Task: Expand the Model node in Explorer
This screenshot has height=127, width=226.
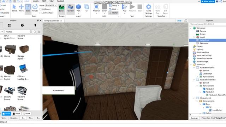Action: point(194,37)
